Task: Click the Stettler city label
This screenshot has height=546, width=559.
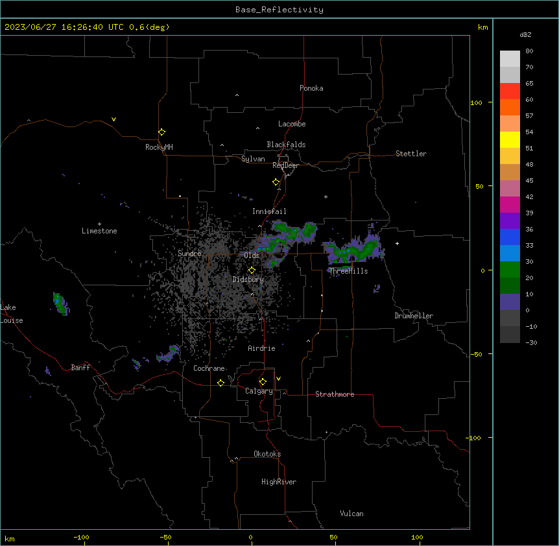Action: (411, 154)
